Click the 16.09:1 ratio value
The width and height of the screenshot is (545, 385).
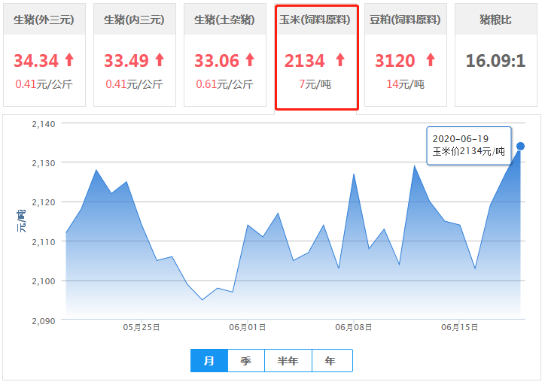[495, 61]
